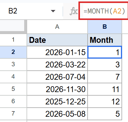Click the Month header cell
This screenshot has height=122, width=128.
point(105,40)
